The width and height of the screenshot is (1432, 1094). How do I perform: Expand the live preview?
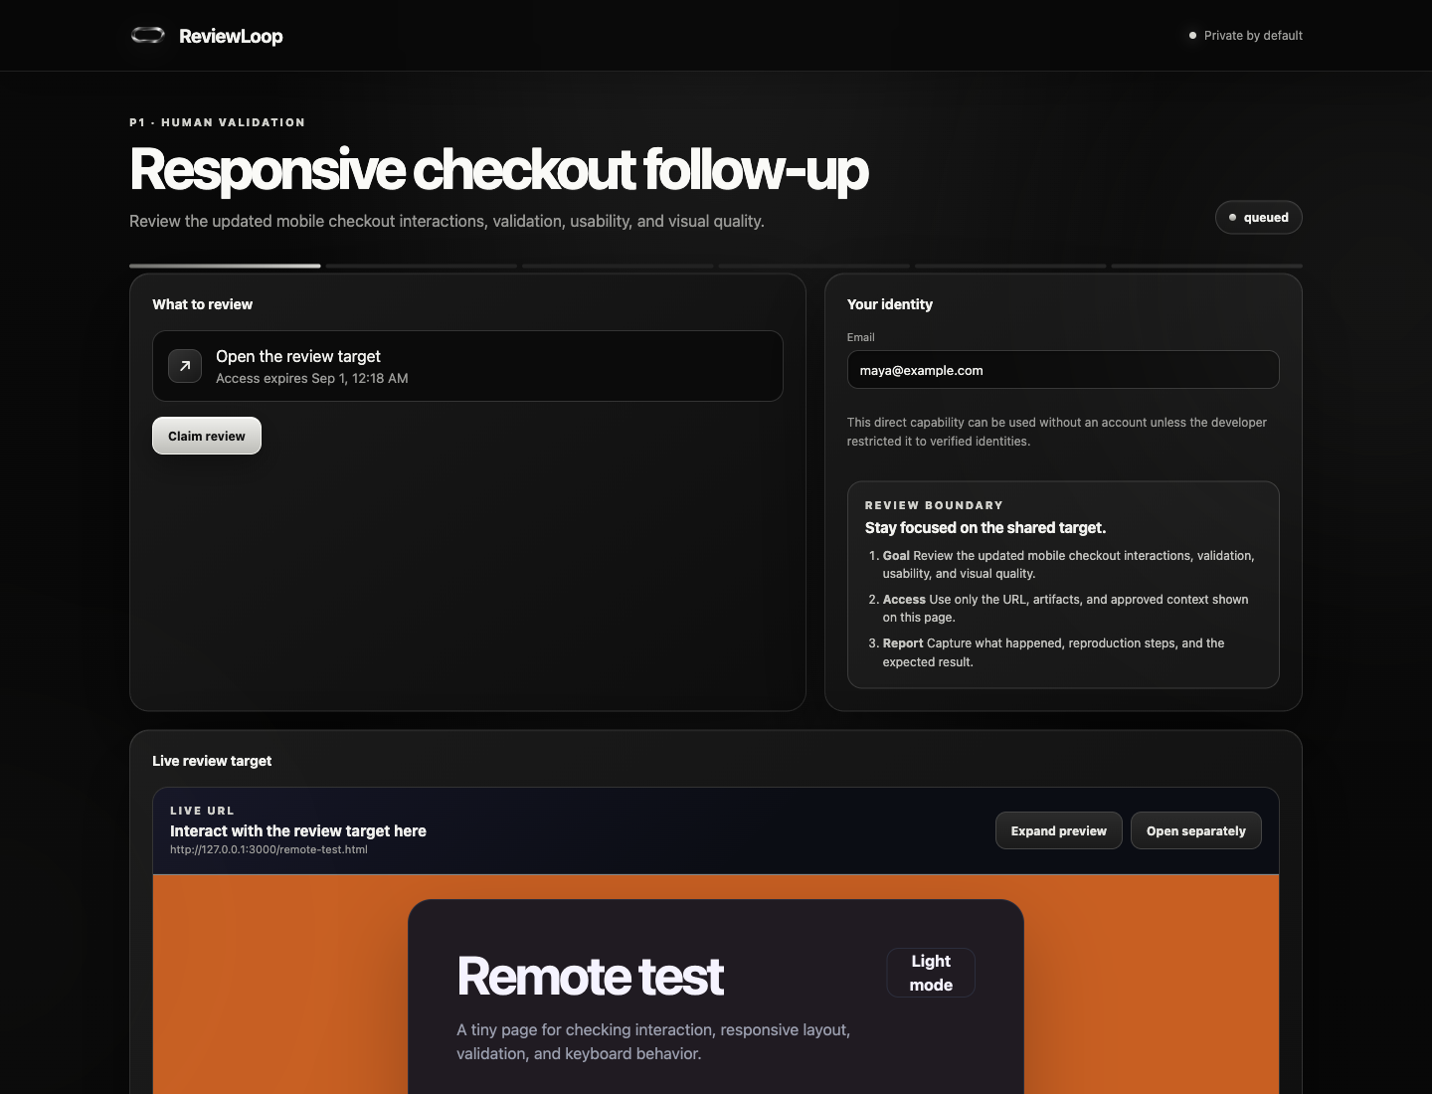1059,830
